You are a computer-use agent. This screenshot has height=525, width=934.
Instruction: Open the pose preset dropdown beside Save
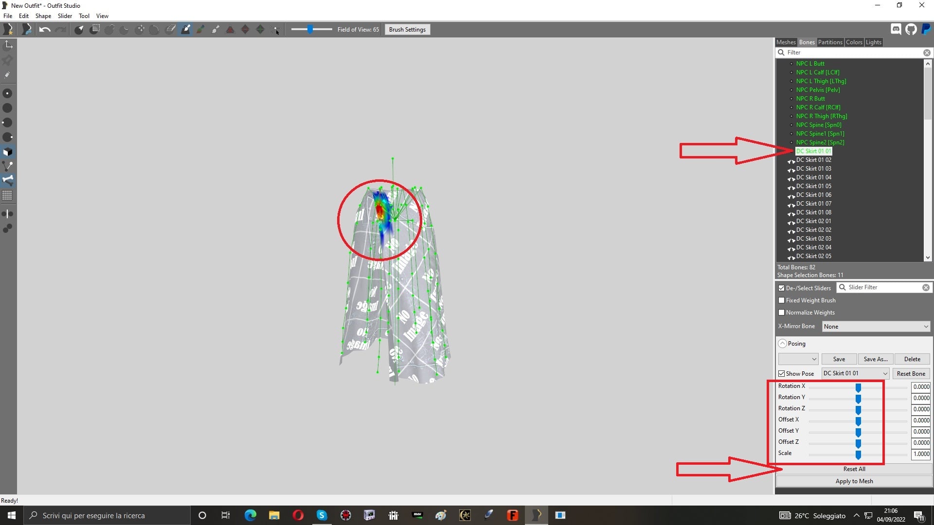pos(798,359)
